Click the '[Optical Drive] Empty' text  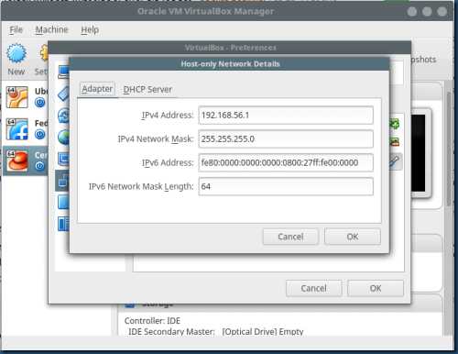(263, 332)
